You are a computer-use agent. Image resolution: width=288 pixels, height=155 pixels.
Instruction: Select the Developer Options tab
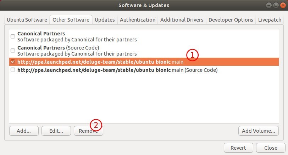coord(231,20)
